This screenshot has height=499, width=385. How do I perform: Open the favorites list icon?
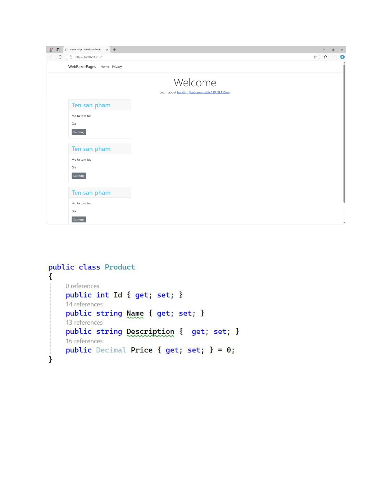pyautogui.click(x=325, y=57)
